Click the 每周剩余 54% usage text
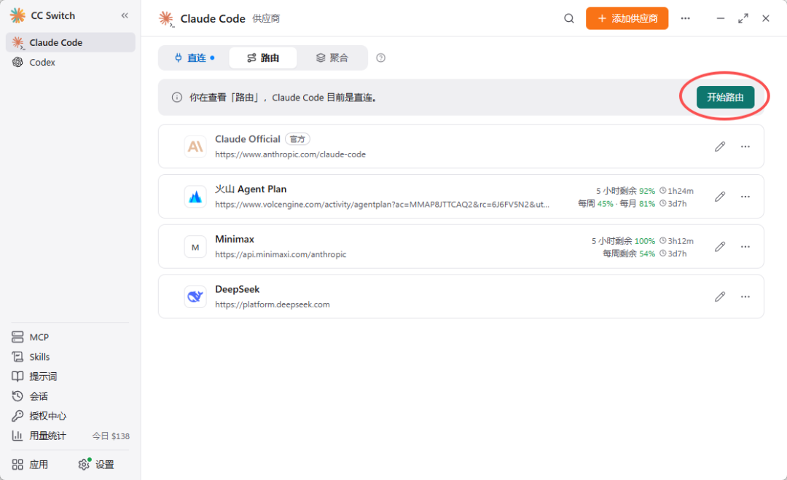The height and width of the screenshot is (480, 787). [628, 253]
